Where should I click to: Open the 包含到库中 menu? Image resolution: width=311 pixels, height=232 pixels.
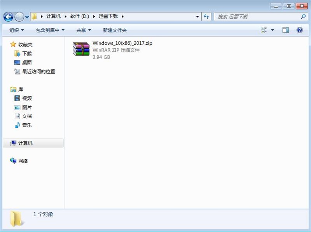tap(50, 30)
